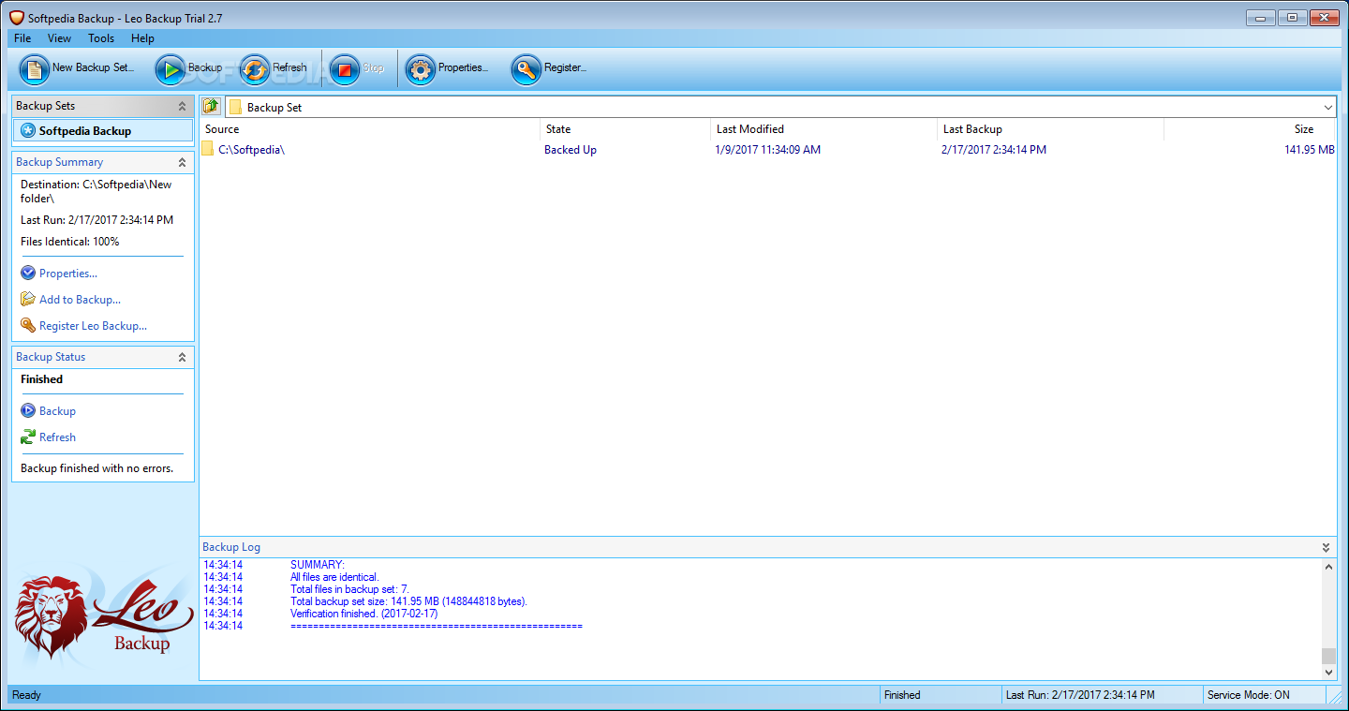Click the 'Total backup set size' log line
This screenshot has height=711, width=1349.
pos(409,601)
